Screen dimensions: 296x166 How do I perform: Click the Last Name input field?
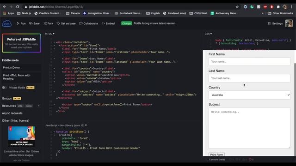(x=249, y=78)
